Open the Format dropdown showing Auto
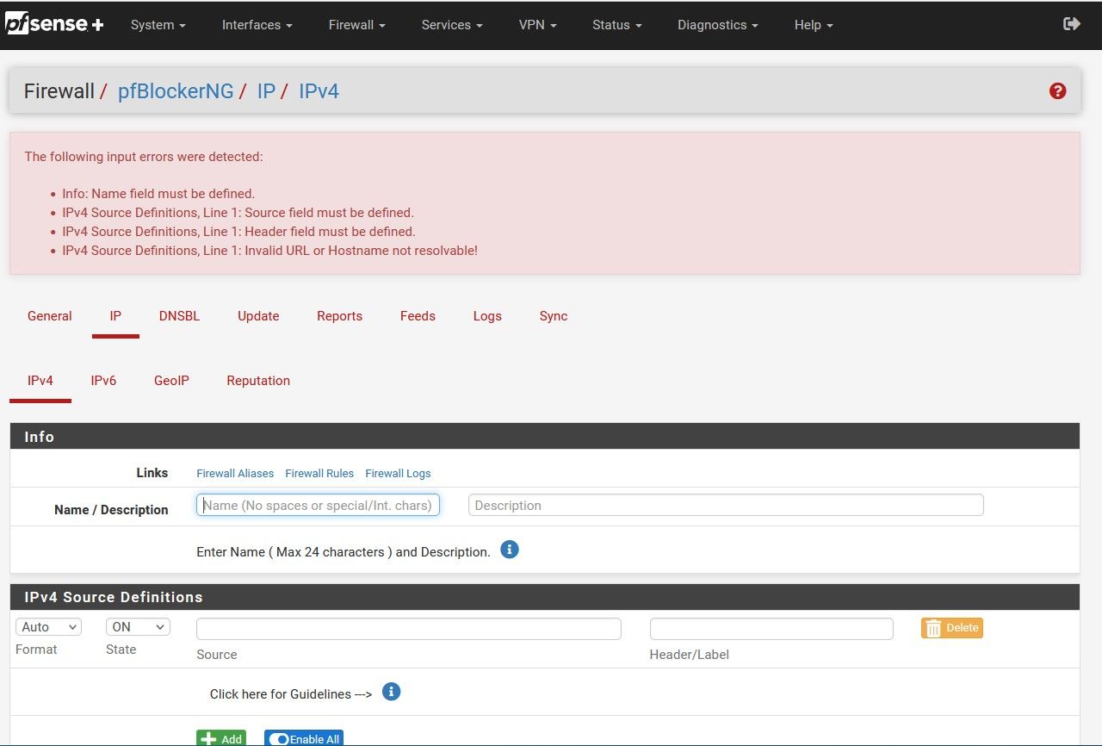The height and width of the screenshot is (746, 1102). [x=48, y=627]
